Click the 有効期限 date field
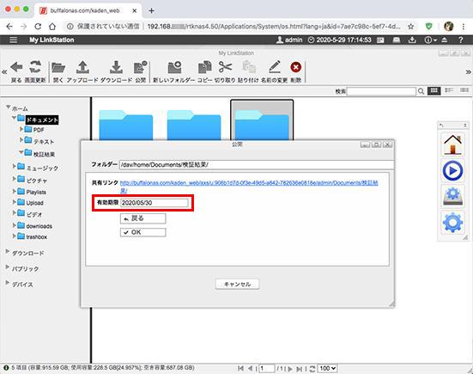This screenshot has width=473, height=374. pyautogui.click(x=155, y=203)
